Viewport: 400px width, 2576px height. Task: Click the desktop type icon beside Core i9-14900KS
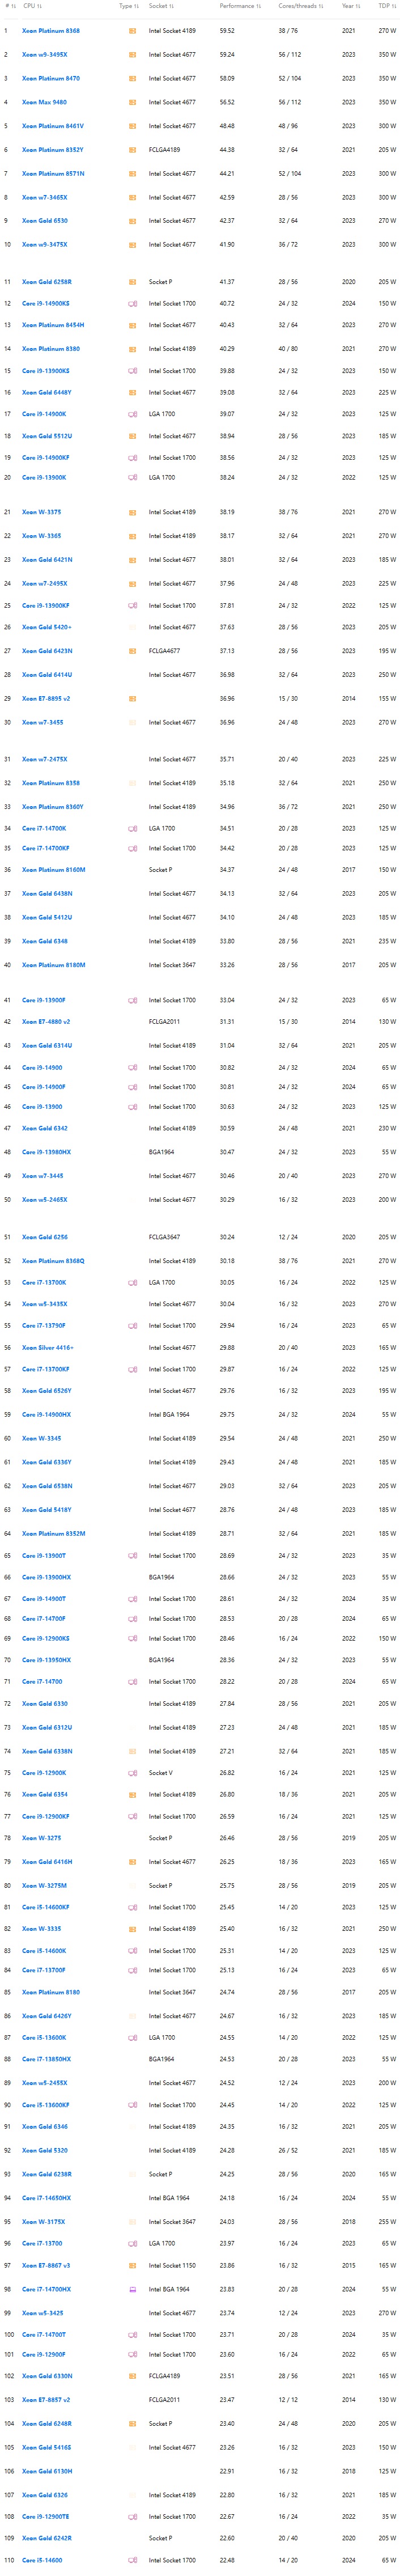[132, 303]
